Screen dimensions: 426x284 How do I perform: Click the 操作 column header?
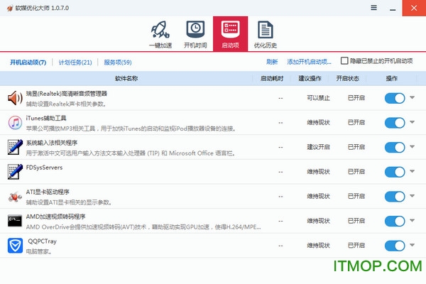391,79
